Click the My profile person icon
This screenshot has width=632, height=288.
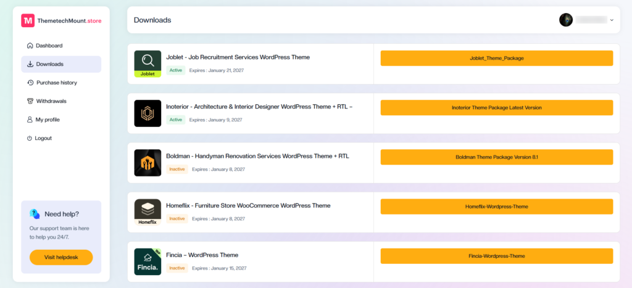[x=30, y=120]
